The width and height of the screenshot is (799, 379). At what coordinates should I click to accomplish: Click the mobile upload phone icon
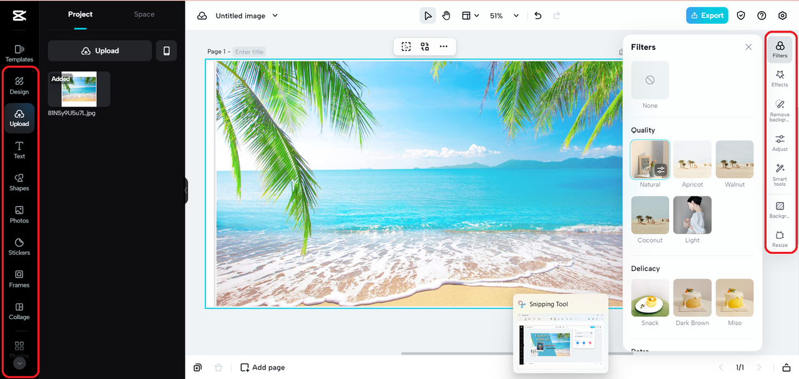tap(166, 51)
